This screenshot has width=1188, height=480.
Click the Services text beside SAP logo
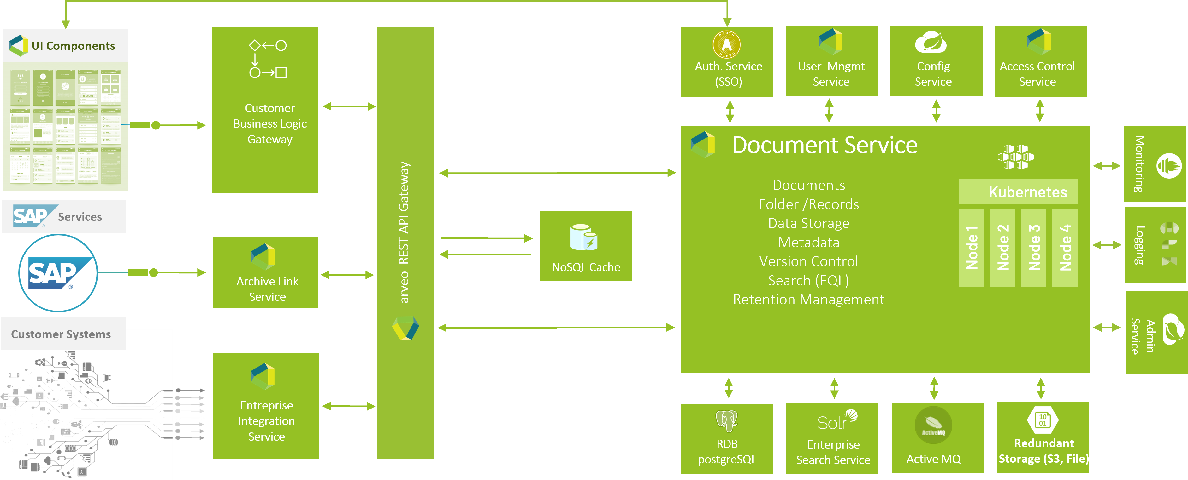pos(80,217)
